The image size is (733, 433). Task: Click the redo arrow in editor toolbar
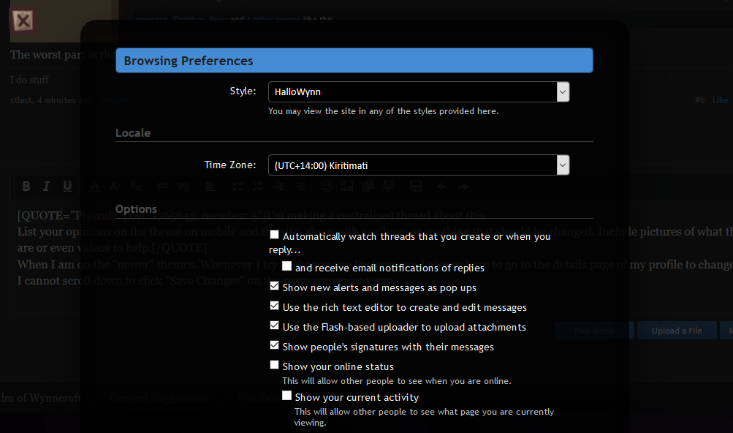coord(463,187)
